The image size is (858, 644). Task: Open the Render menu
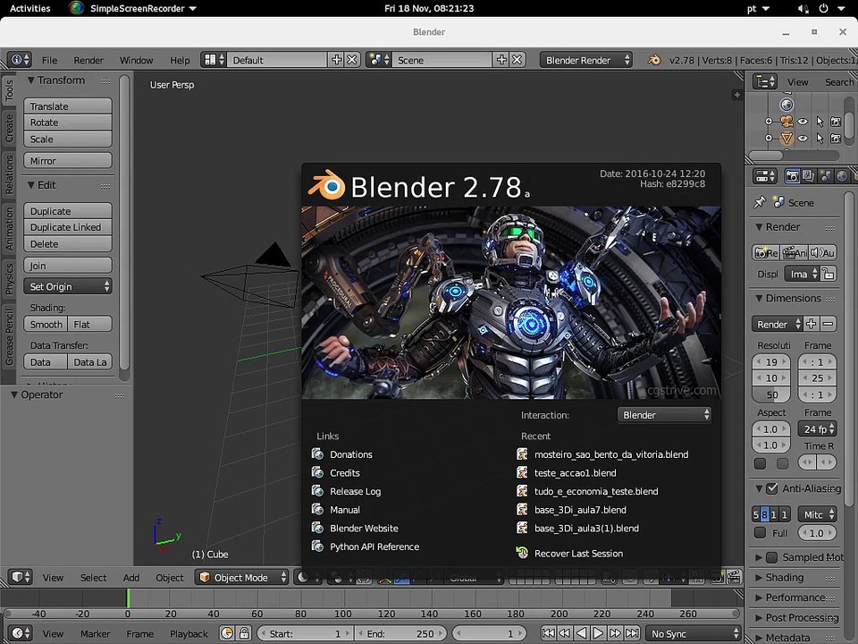(88, 60)
